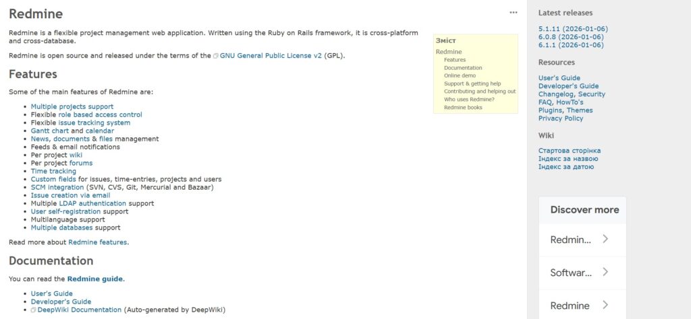Image resolution: width=691 pixels, height=319 pixels.
Task: Jump to Redmine books in contents
Action: click(x=463, y=107)
